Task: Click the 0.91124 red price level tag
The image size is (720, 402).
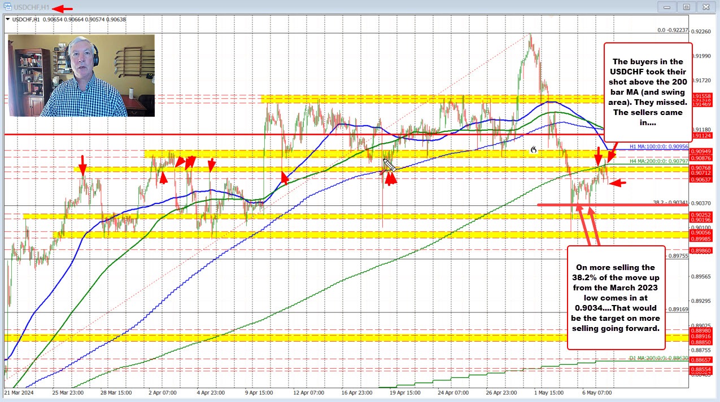Action: [x=703, y=135]
